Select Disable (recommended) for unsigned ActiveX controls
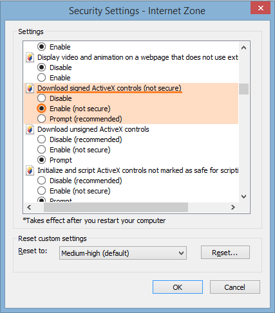This screenshot has width=275, height=313. 41,139
